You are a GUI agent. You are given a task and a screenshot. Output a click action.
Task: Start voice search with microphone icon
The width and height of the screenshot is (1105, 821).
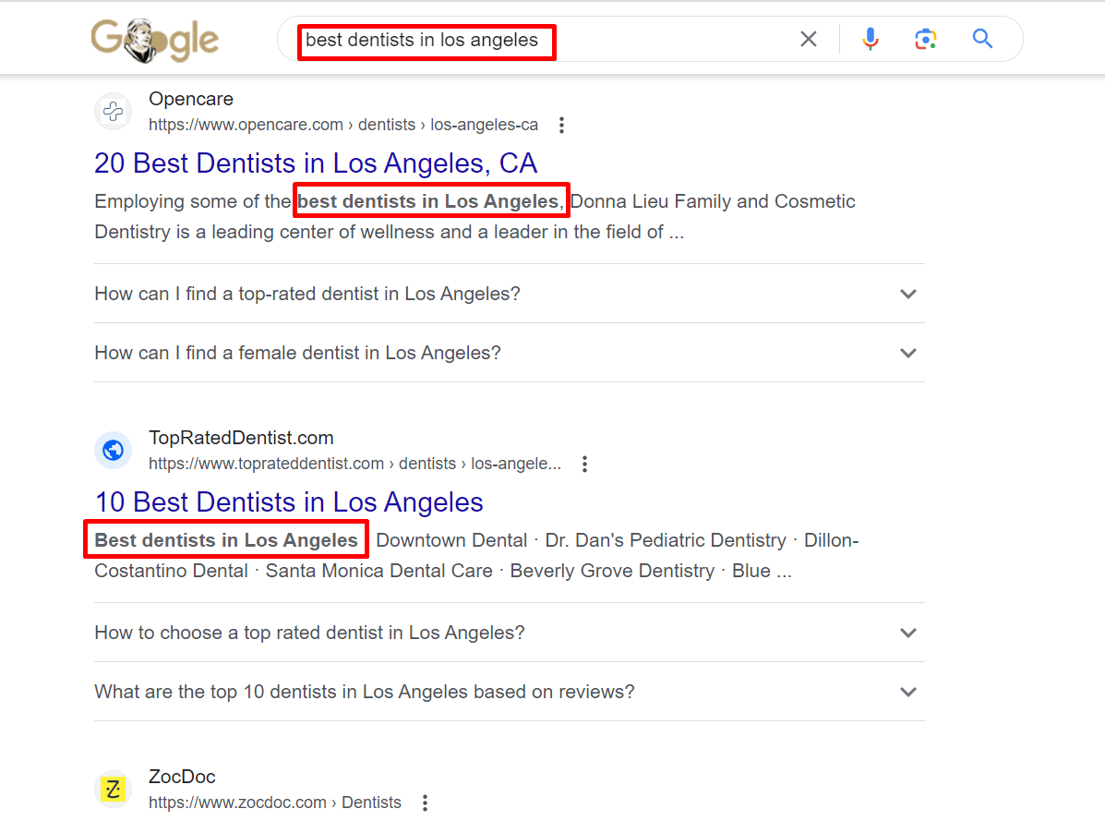coord(871,39)
